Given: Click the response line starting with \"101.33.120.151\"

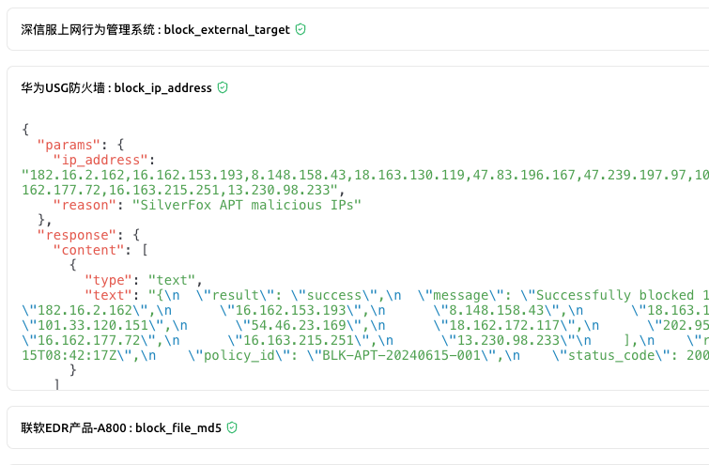Looking at the screenshot, I should pos(365,326).
